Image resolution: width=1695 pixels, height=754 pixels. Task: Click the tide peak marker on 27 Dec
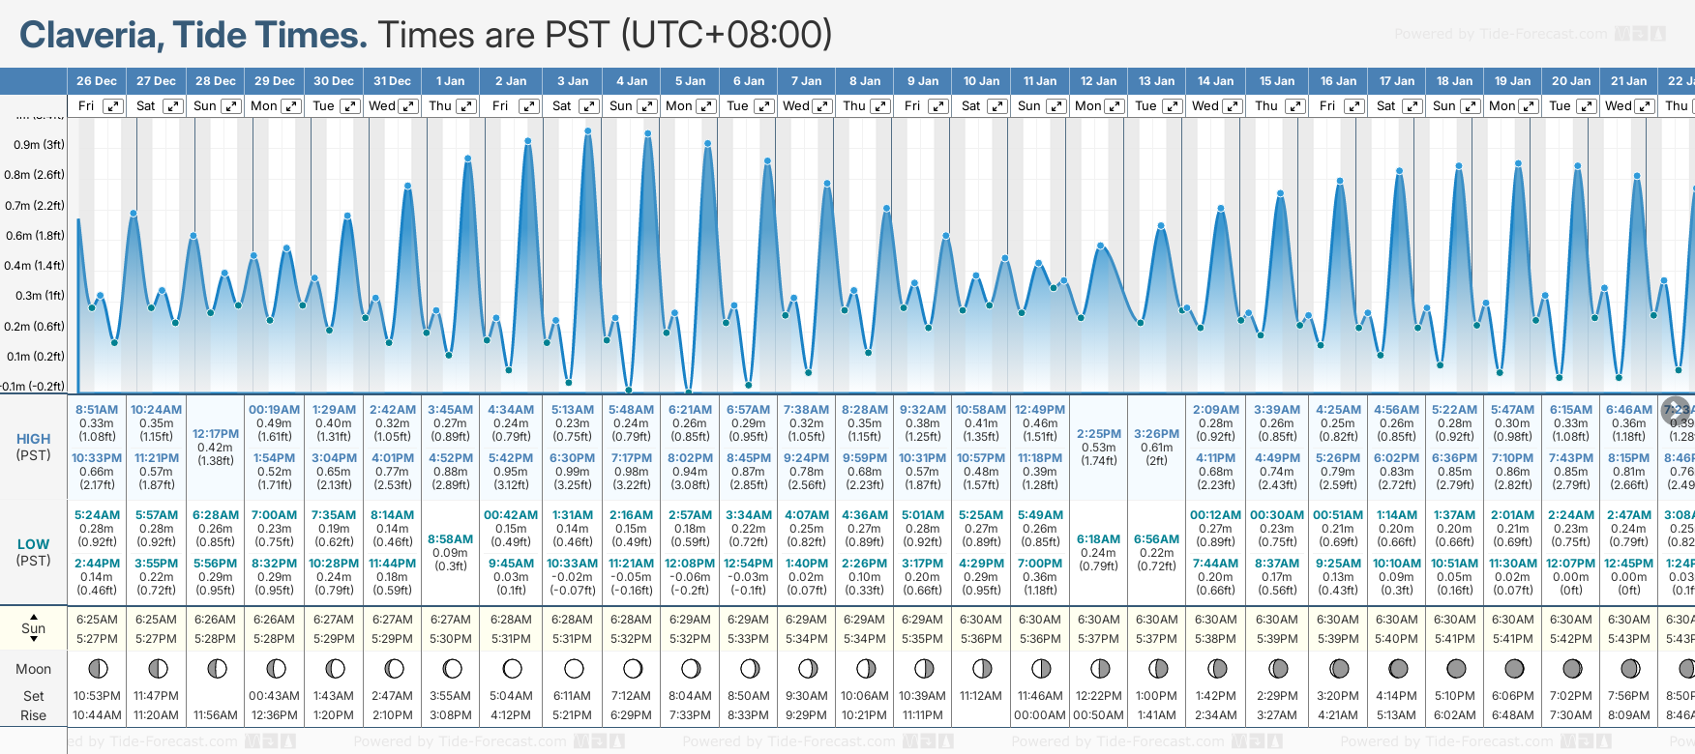pos(134,214)
